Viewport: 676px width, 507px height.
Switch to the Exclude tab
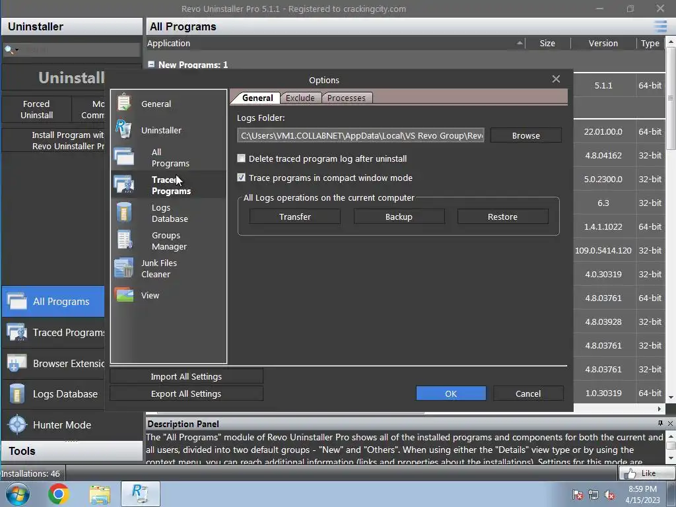300,98
